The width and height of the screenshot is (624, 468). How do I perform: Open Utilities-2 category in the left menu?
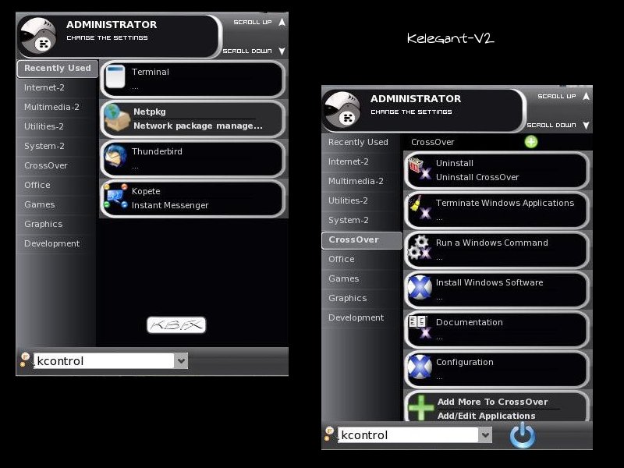tap(56, 126)
